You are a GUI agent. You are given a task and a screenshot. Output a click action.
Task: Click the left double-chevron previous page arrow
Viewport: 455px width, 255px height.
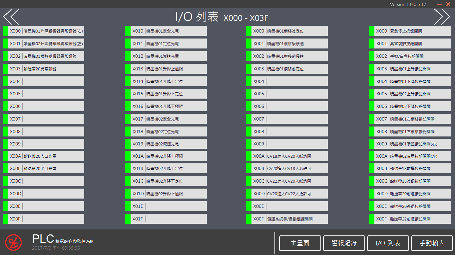click(11, 17)
